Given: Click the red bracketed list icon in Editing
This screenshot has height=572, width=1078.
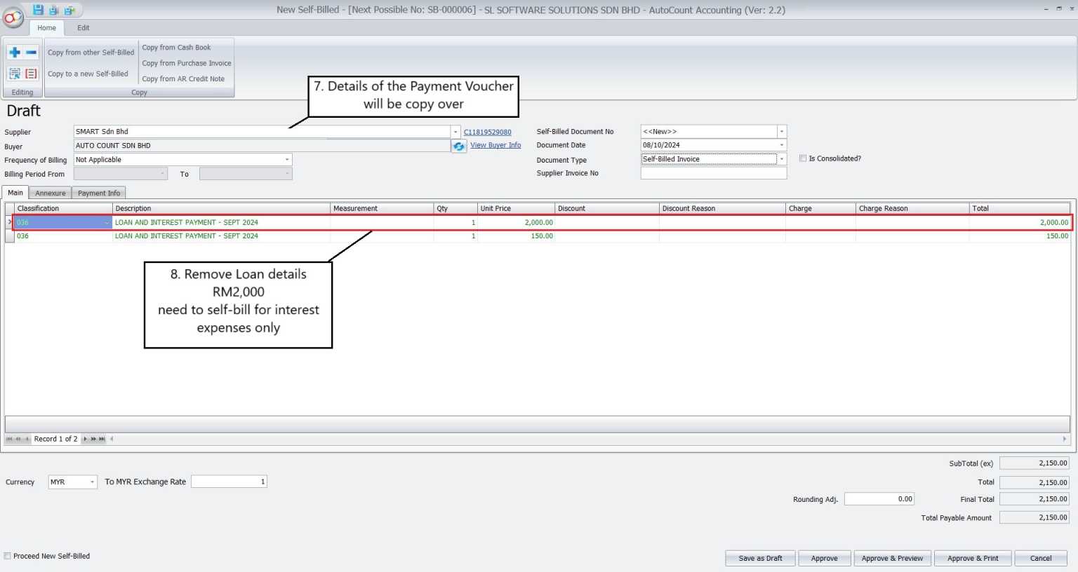Looking at the screenshot, I should pyautogui.click(x=31, y=74).
